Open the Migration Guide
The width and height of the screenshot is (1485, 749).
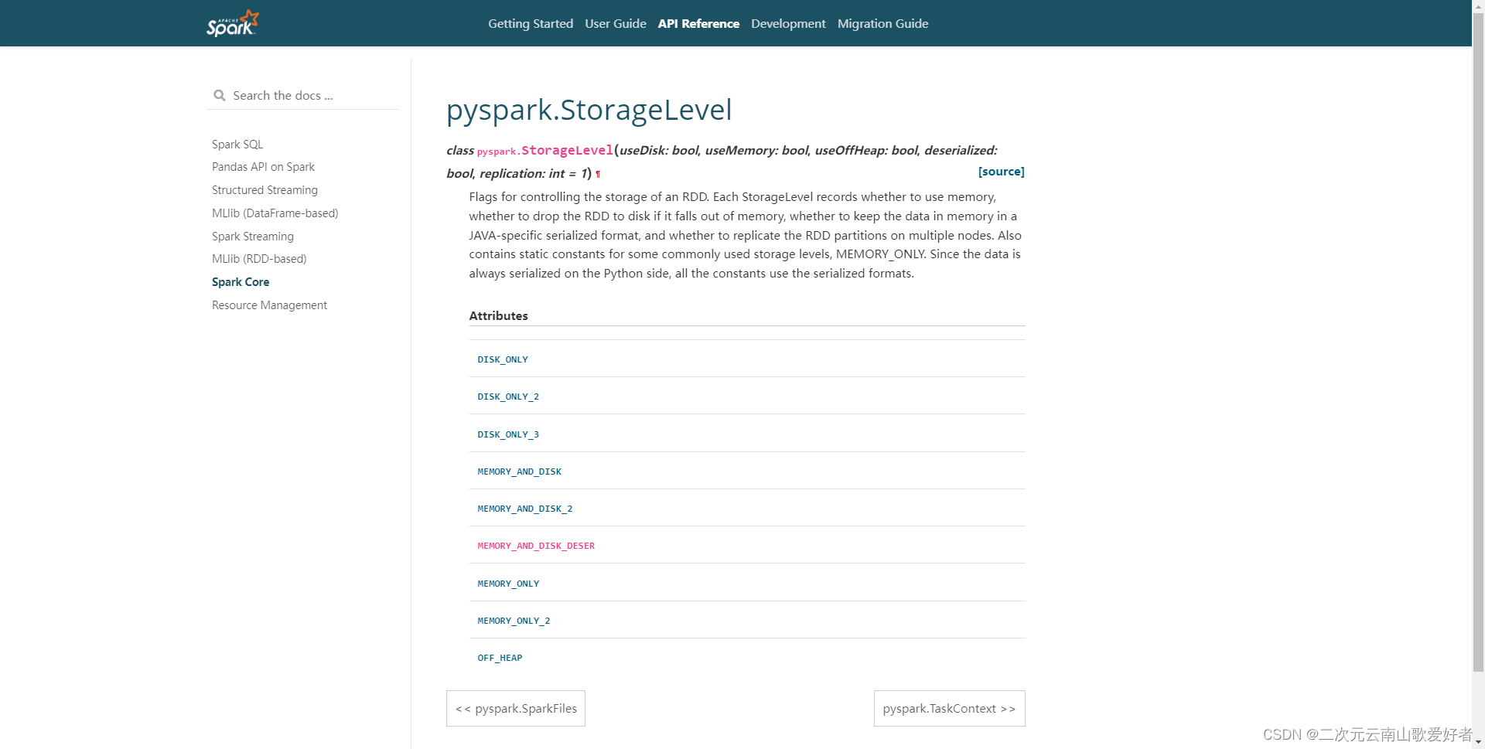tap(882, 23)
